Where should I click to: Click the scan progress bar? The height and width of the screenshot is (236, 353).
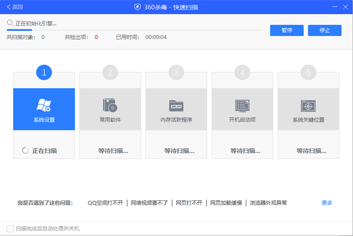point(134,30)
